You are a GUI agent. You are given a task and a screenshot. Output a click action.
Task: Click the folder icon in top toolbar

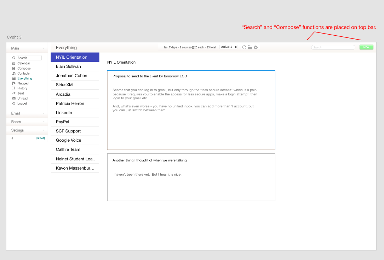click(x=250, y=47)
